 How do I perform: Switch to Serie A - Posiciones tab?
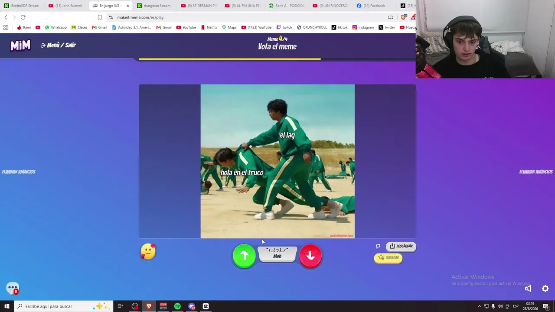[x=287, y=6]
